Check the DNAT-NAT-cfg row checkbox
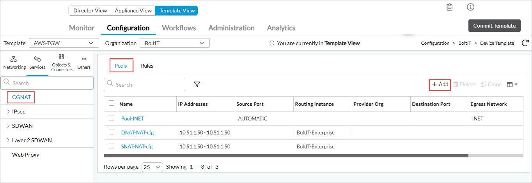532x183 pixels. [112, 132]
